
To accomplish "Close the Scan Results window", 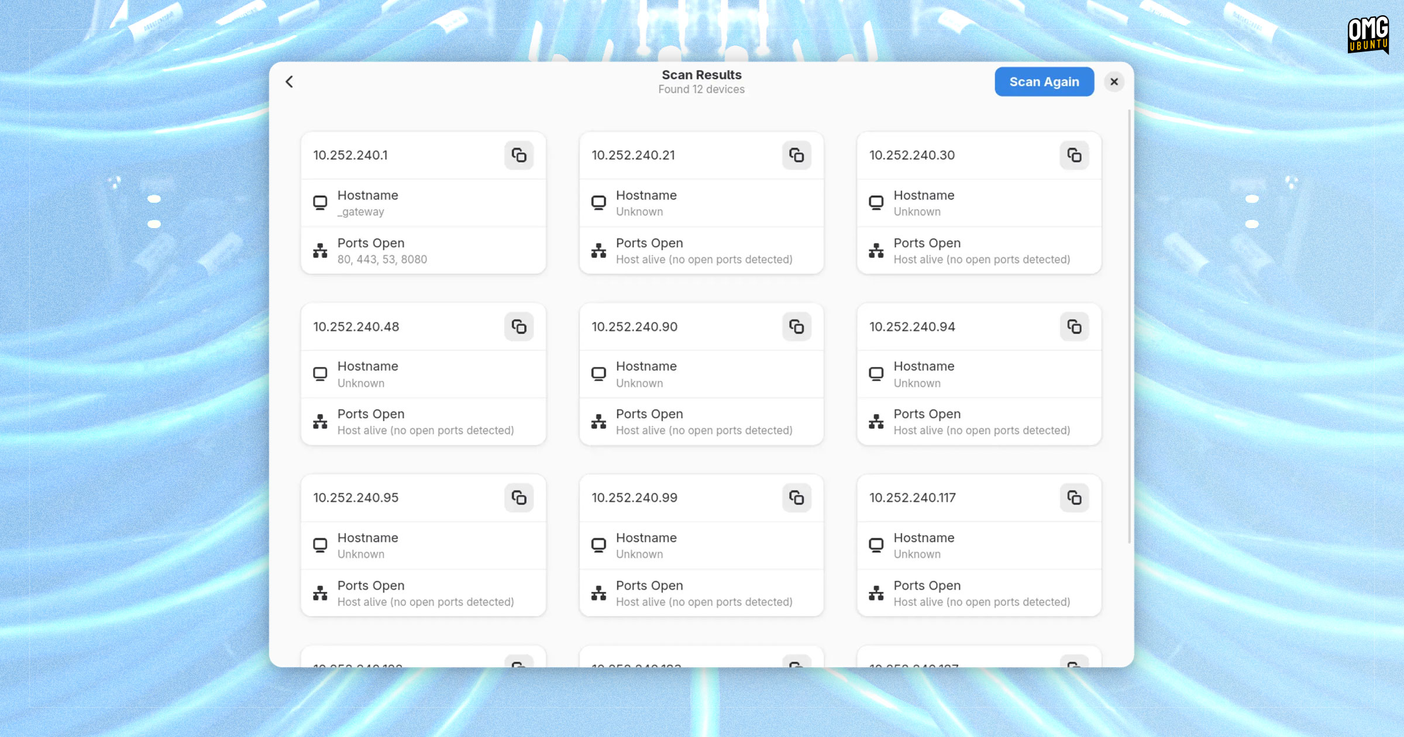I will (1114, 82).
